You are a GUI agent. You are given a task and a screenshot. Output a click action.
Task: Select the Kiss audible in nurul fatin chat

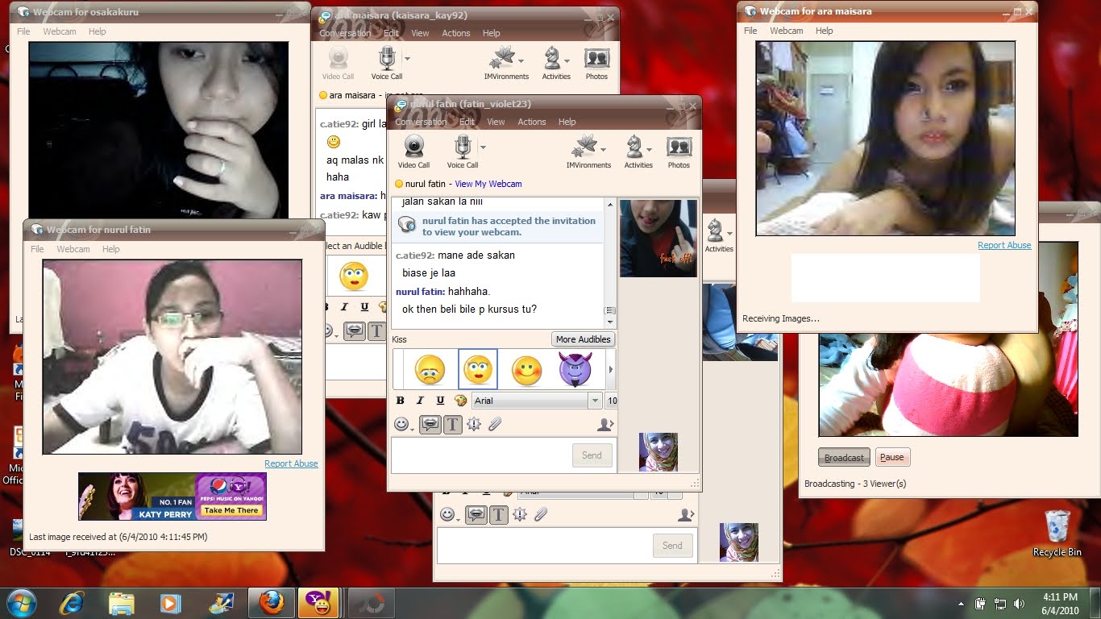point(478,369)
